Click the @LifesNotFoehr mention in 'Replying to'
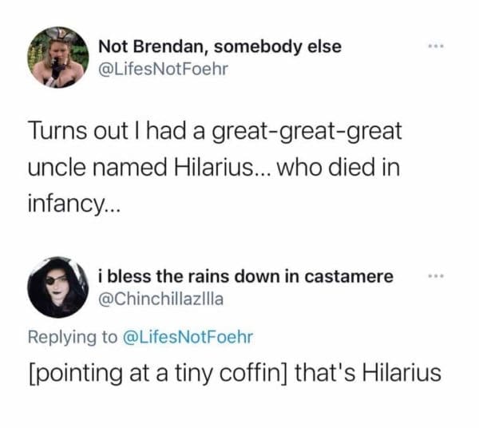This screenshot has width=479, height=428. (x=188, y=337)
